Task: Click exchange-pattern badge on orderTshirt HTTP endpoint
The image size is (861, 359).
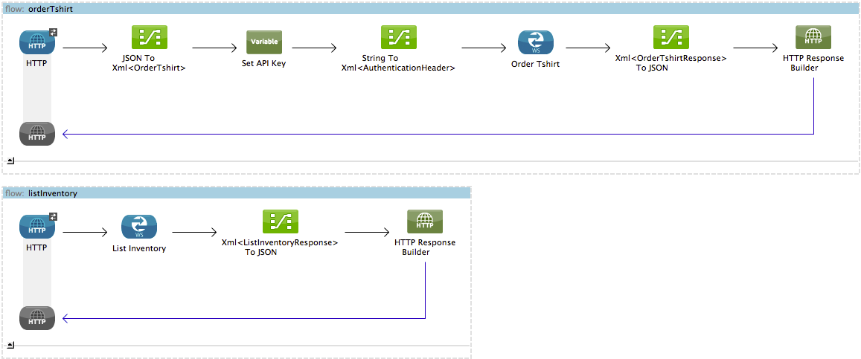Action: [54, 32]
